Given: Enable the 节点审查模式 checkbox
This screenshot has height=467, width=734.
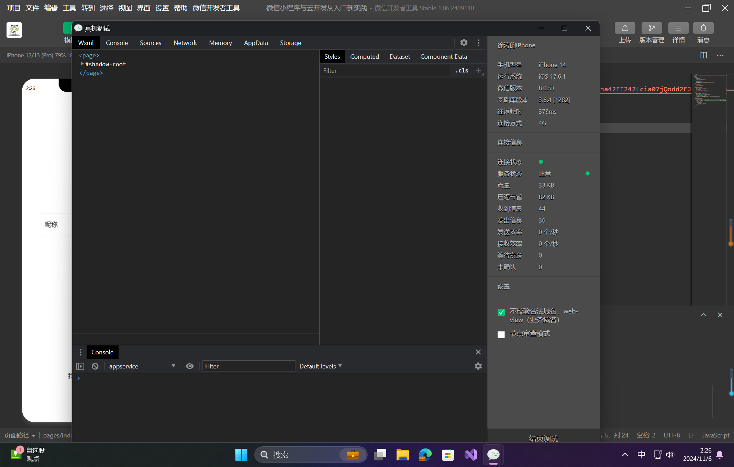Looking at the screenshot, I should pos(501,334).
